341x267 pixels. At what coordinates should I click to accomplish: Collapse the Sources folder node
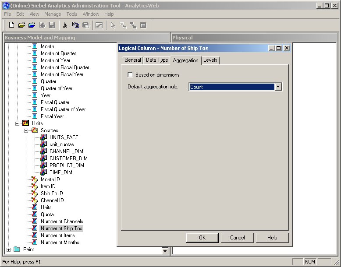tap(26, 130)
